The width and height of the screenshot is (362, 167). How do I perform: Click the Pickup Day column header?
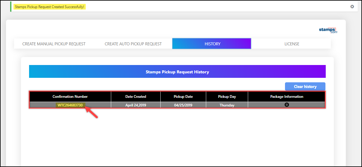227,97
